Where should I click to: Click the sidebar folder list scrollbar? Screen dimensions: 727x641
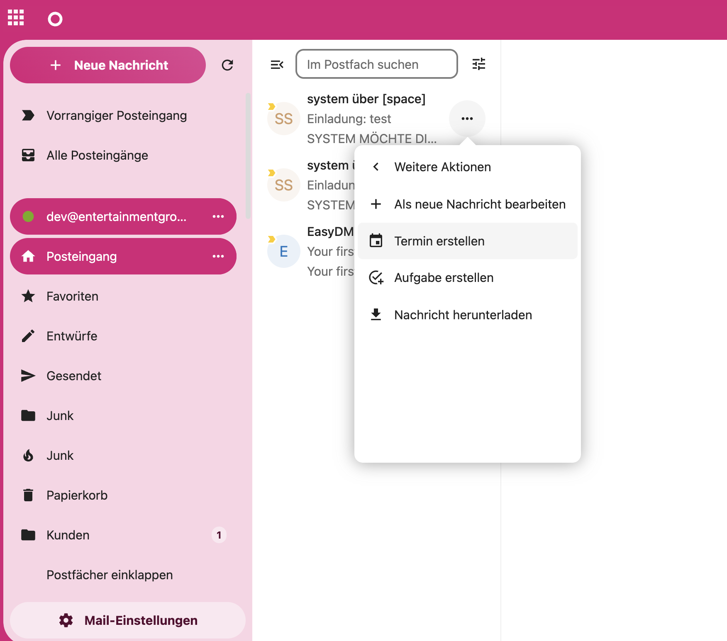coord(248,156)
